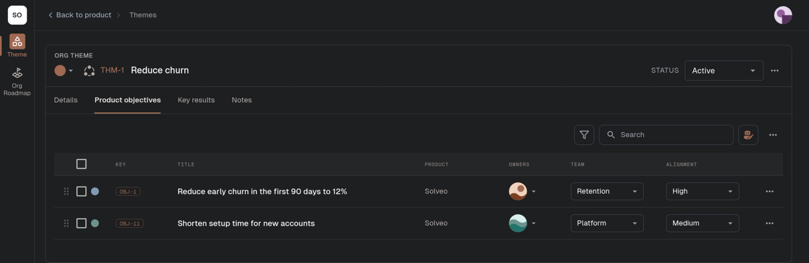Grab the drag handle of OBJ-1 row
809x263 pixels.
[x=66, y=191]
